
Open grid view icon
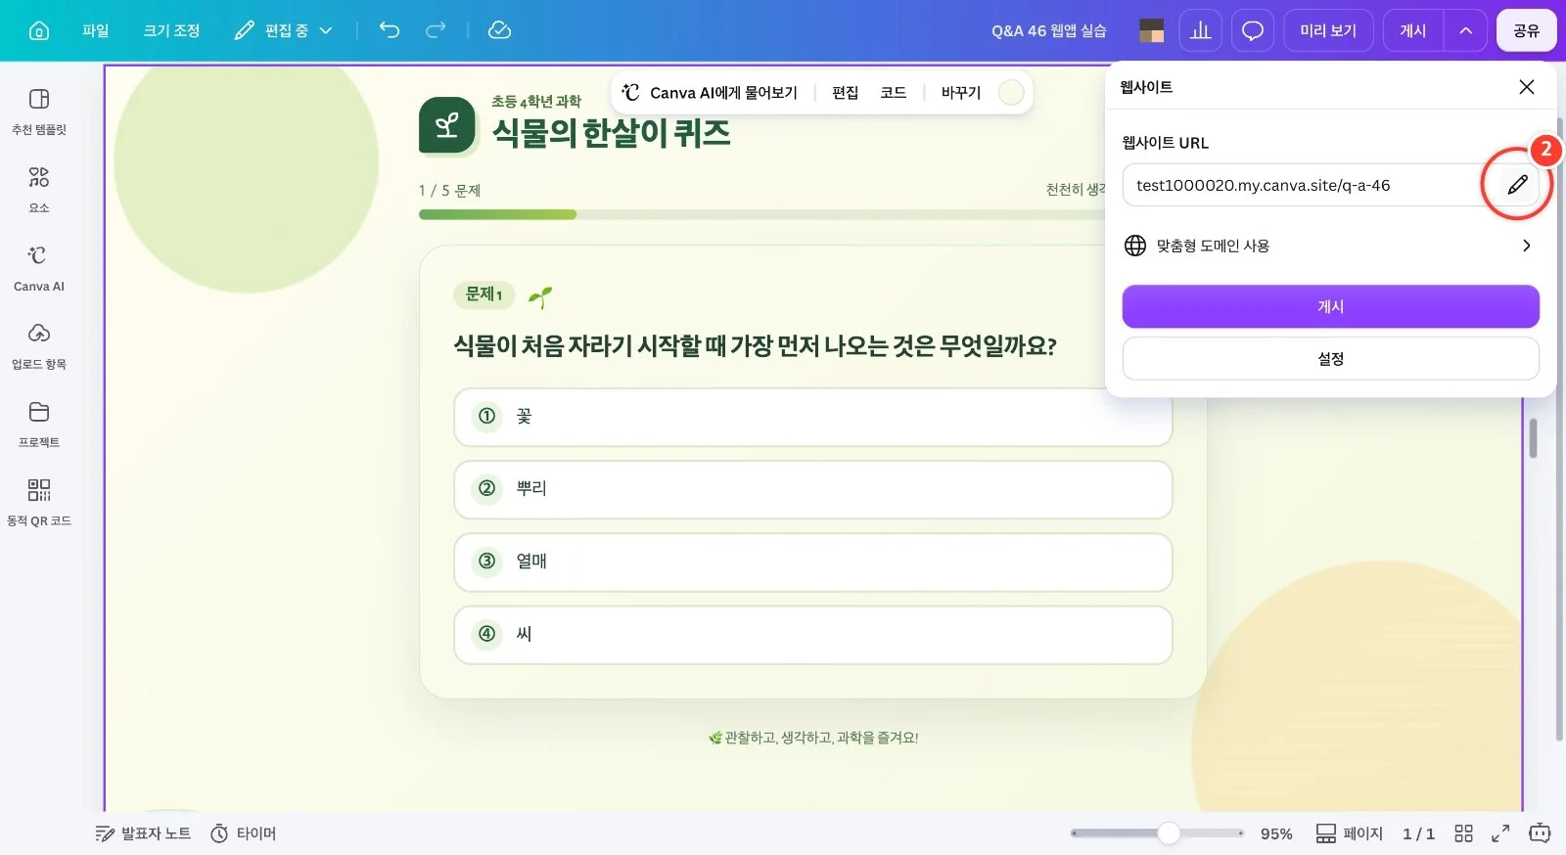1463,833
